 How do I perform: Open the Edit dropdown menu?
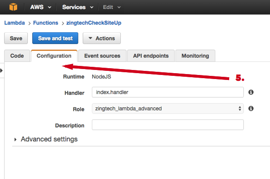[x=112, y=7]
